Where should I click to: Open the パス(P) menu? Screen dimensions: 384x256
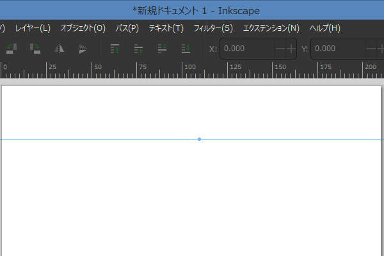(x=127, y=28)
